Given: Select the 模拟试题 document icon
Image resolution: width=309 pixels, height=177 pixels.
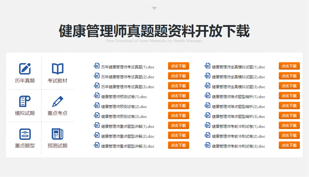Looking at the screenshot, I should (x=25, y=101).
